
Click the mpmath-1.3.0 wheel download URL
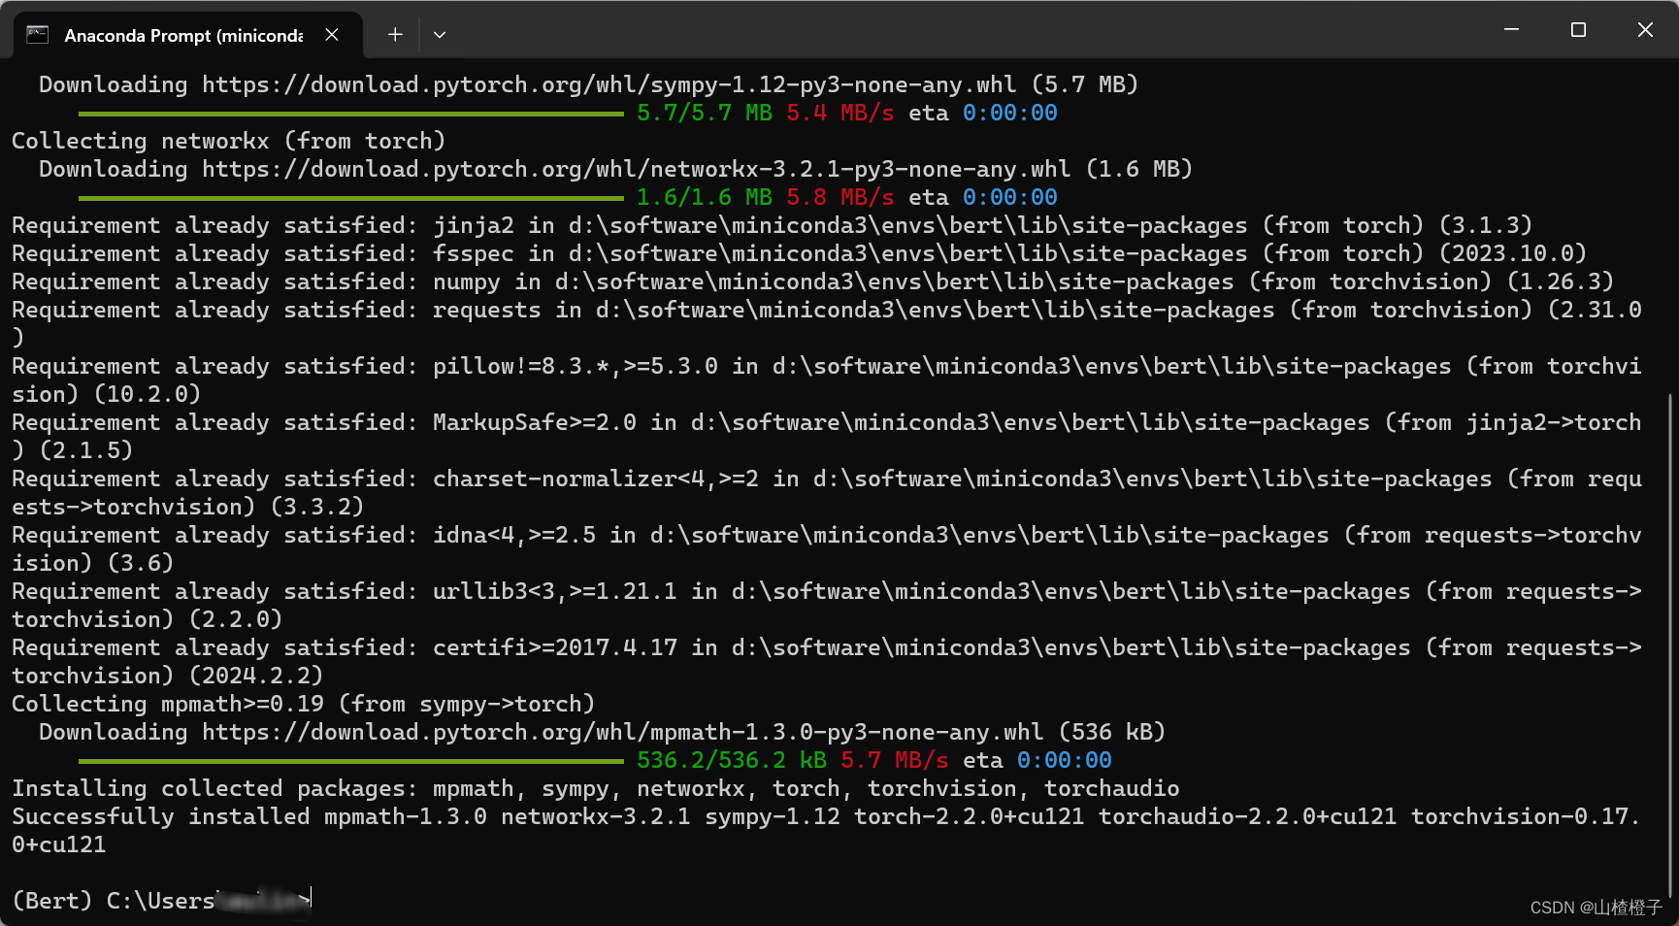click(x=622, y=732)
